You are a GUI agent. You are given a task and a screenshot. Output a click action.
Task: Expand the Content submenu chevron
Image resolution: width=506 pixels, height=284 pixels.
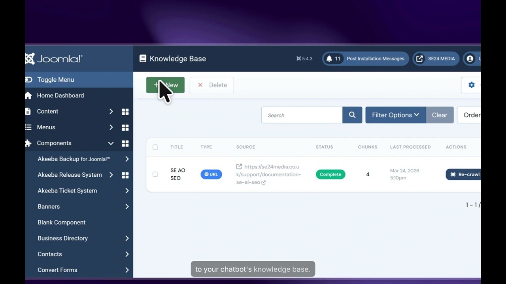click(x=111, y=112)
